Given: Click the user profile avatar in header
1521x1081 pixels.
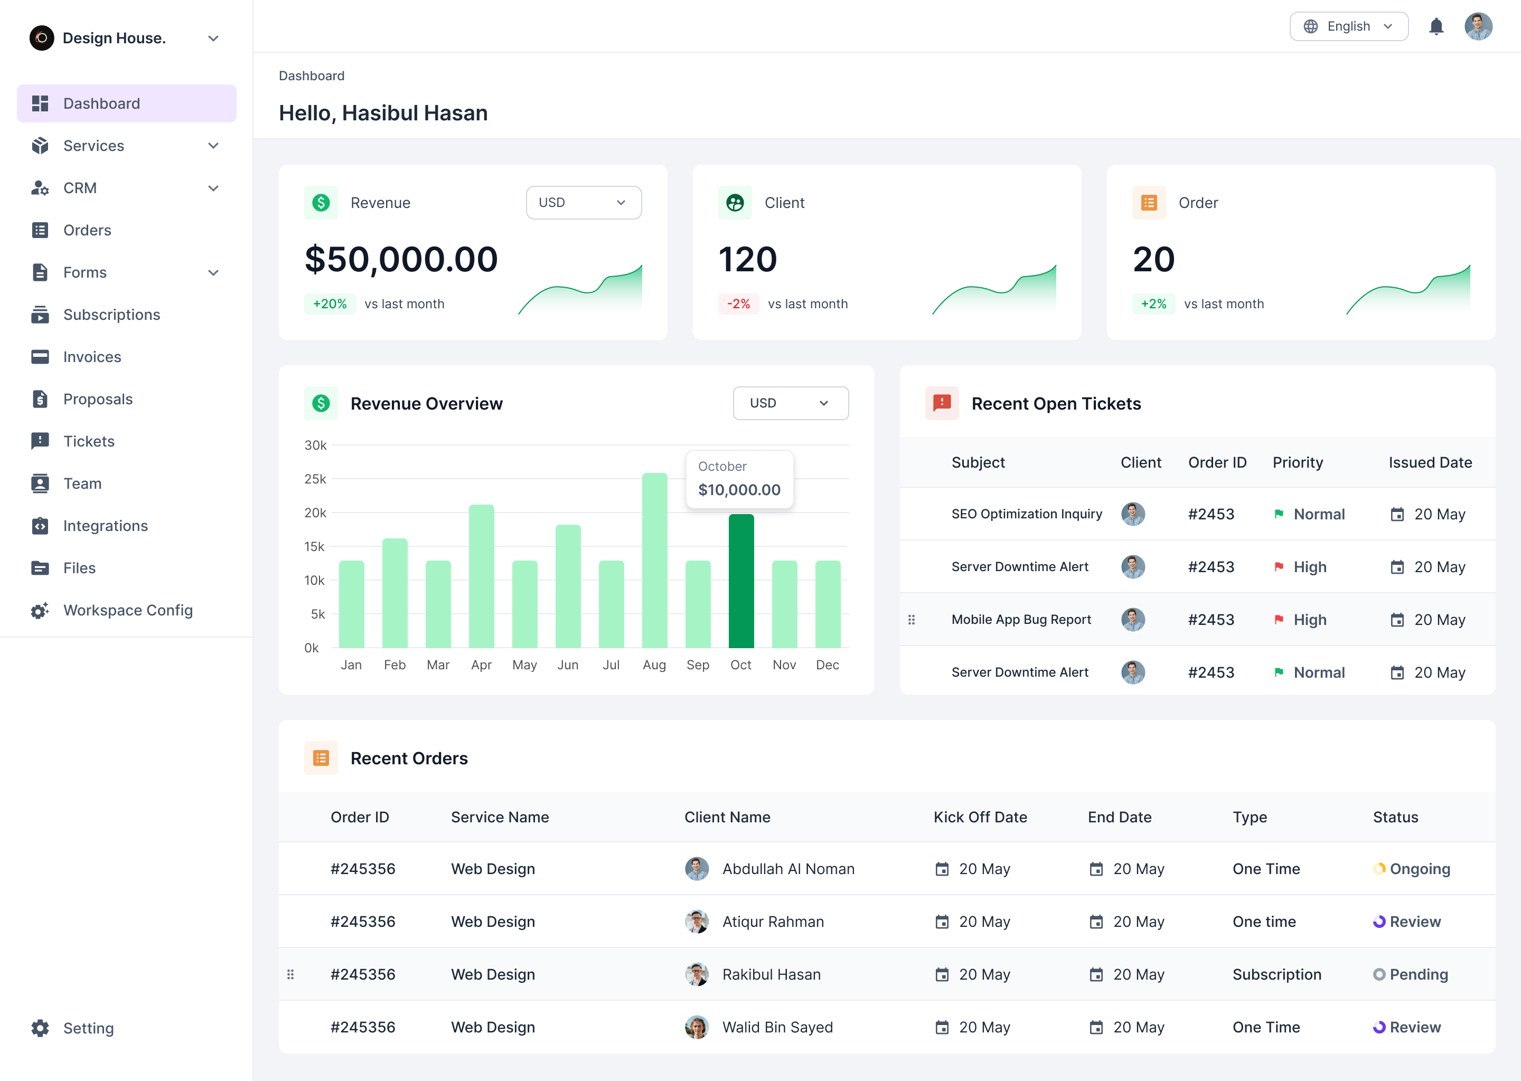Looking at the screenshot, I should 1478,26.
